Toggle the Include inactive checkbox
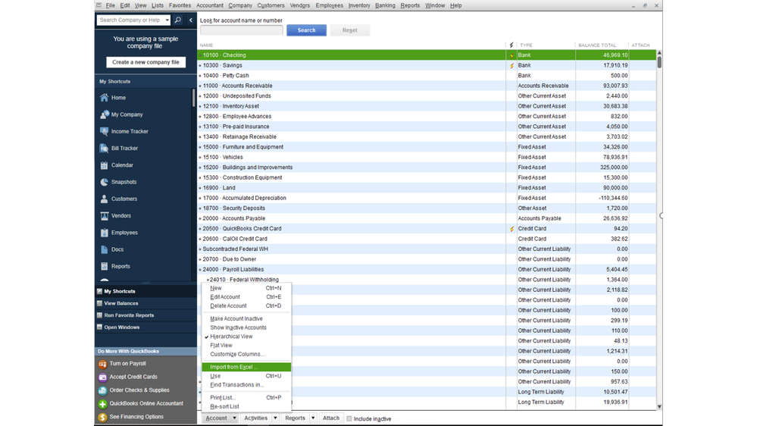Image resolution: width=757 pixels, height=426 pixels. 349,418
